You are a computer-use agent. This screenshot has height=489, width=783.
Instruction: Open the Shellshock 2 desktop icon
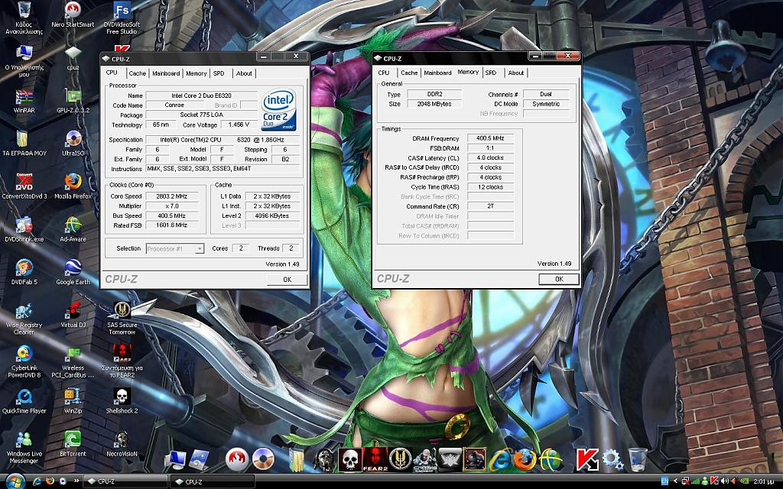point(122,400)
